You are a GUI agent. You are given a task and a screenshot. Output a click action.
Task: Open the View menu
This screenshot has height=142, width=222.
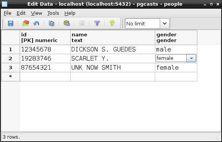36,13
